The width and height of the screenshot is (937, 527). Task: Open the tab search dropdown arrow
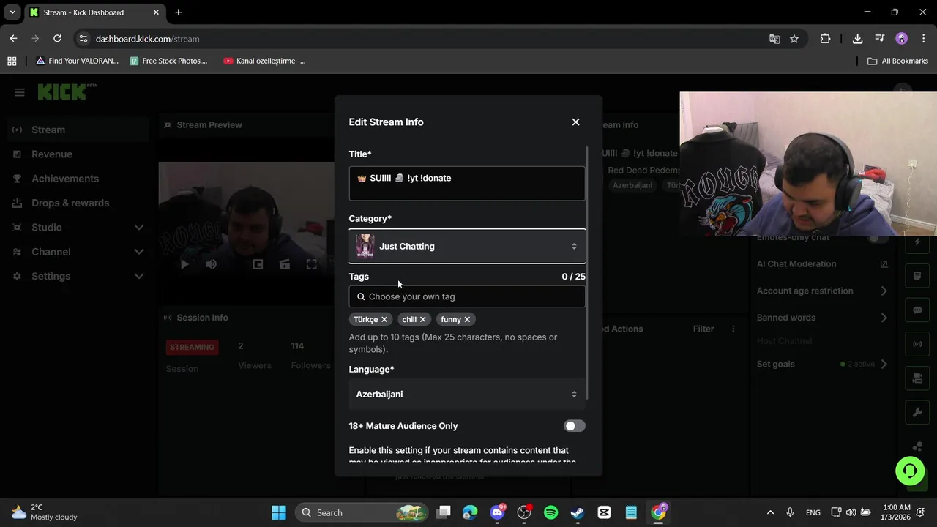coord(12,12)
